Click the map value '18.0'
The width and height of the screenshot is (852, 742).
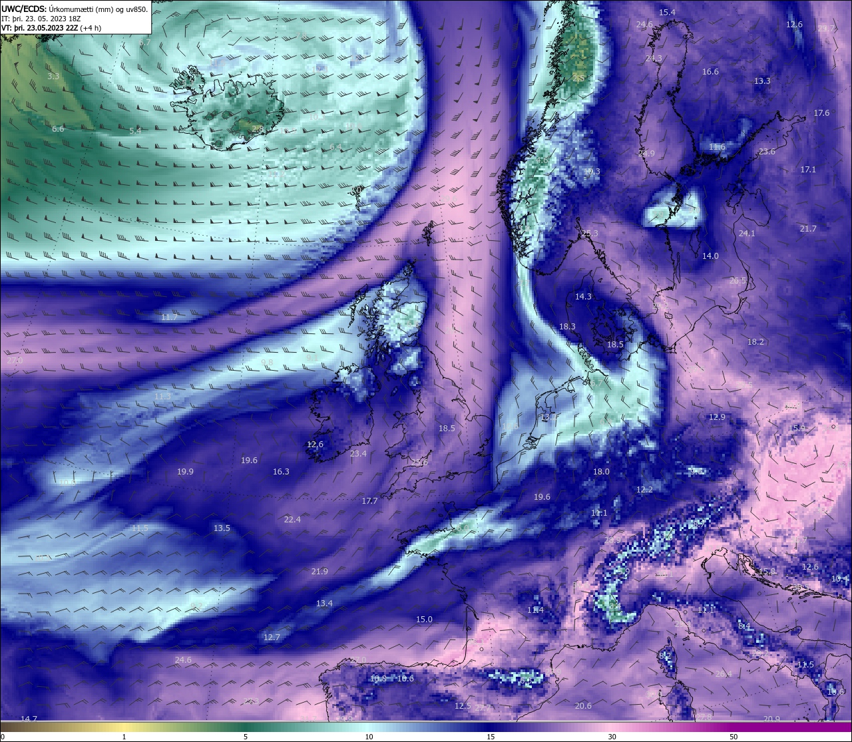click(x=601, y=472)
